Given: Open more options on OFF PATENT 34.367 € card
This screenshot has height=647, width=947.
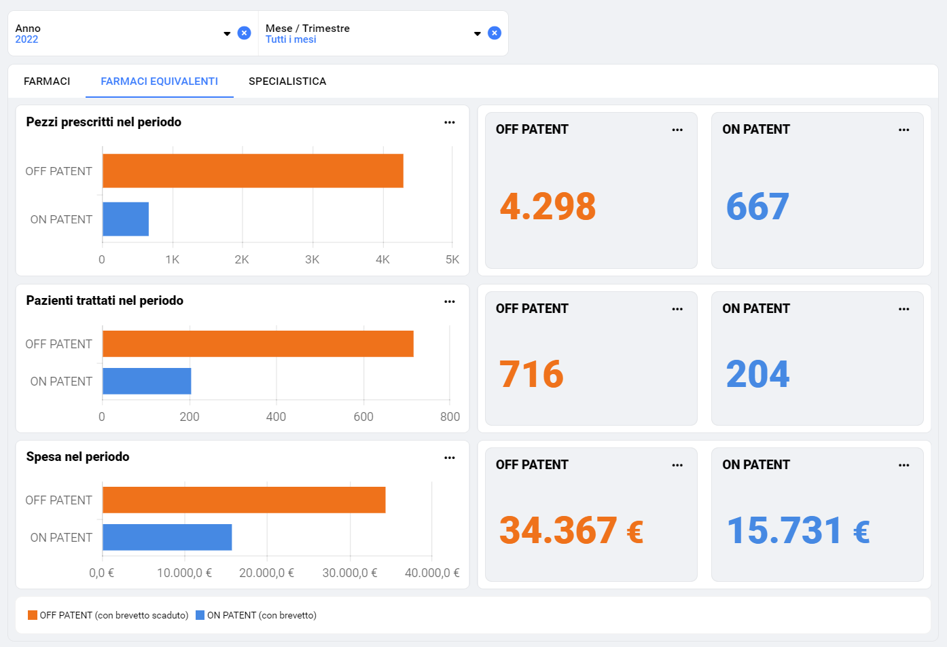Looking at the screenshot, I should click(x=677, y=466).
